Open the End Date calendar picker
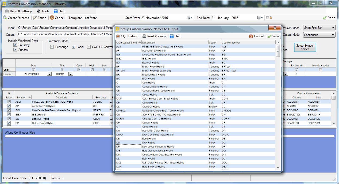Screen dimensions: 339x184 [x=260, y=18]
